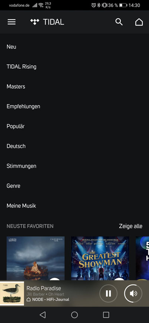Open London Grammar Californian Soil album

point(35,258)
